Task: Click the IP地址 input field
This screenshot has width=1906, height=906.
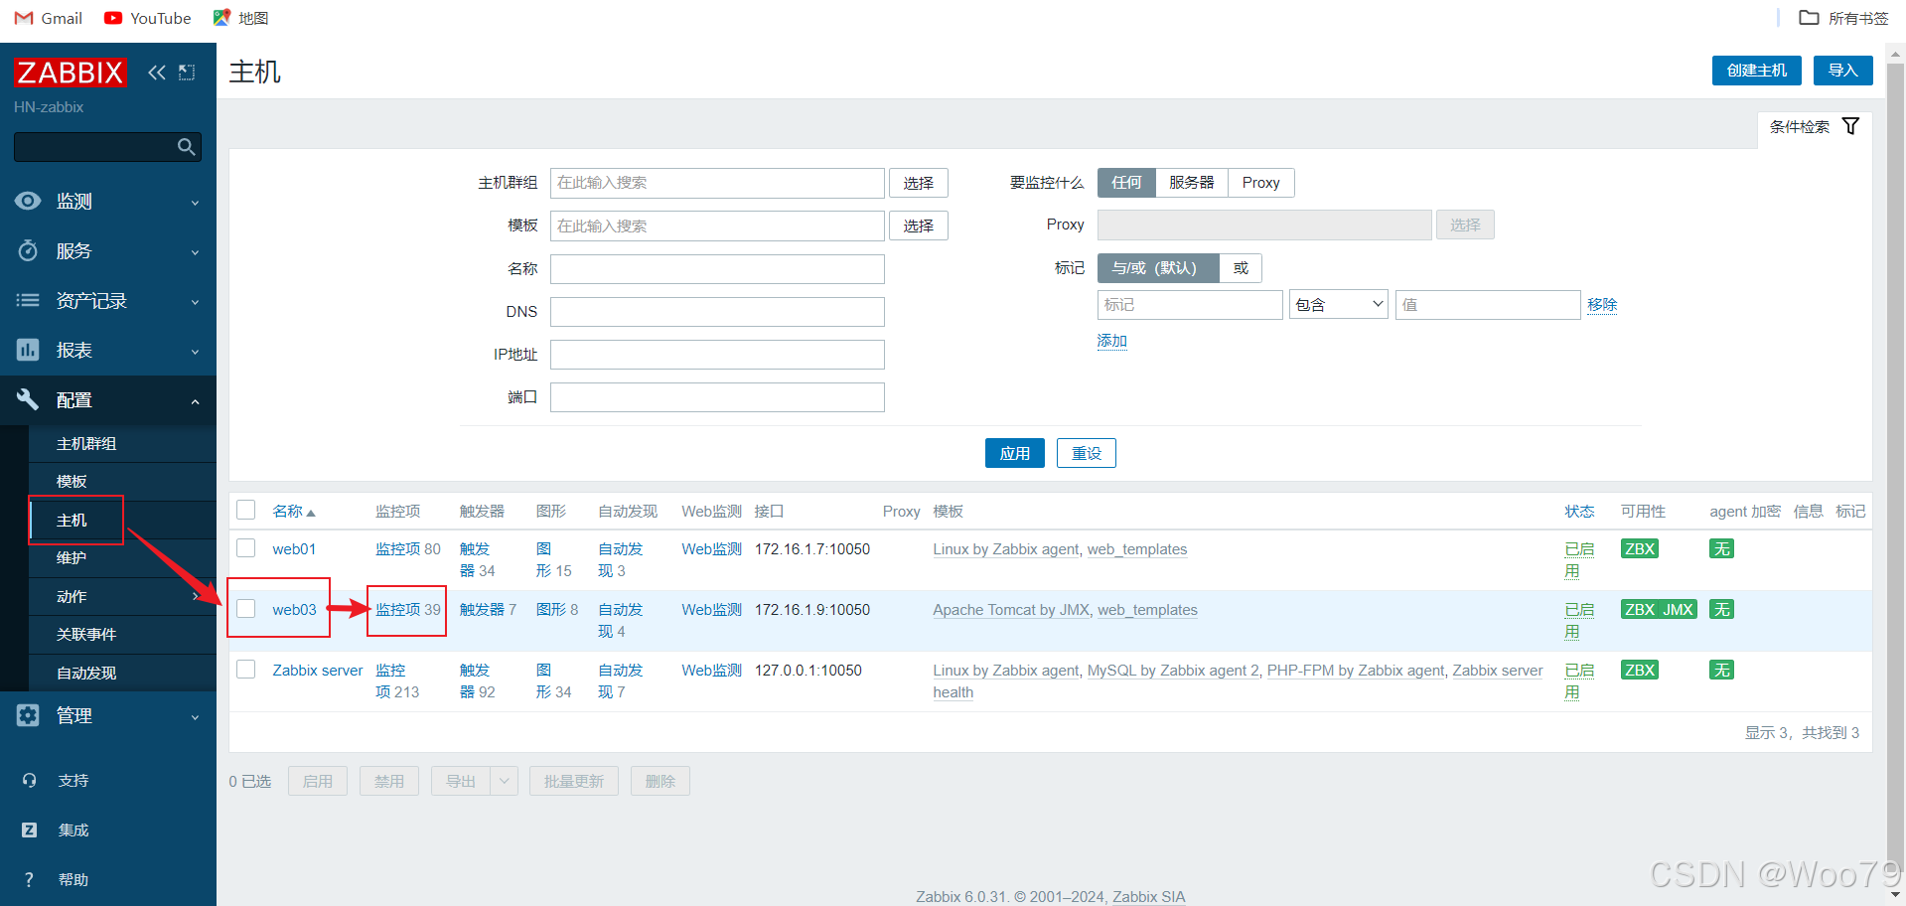Action: (717, 355)
